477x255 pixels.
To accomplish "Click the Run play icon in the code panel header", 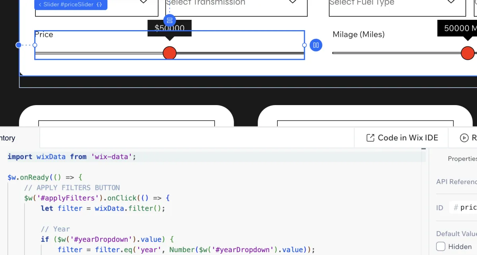I will point(464,138).
